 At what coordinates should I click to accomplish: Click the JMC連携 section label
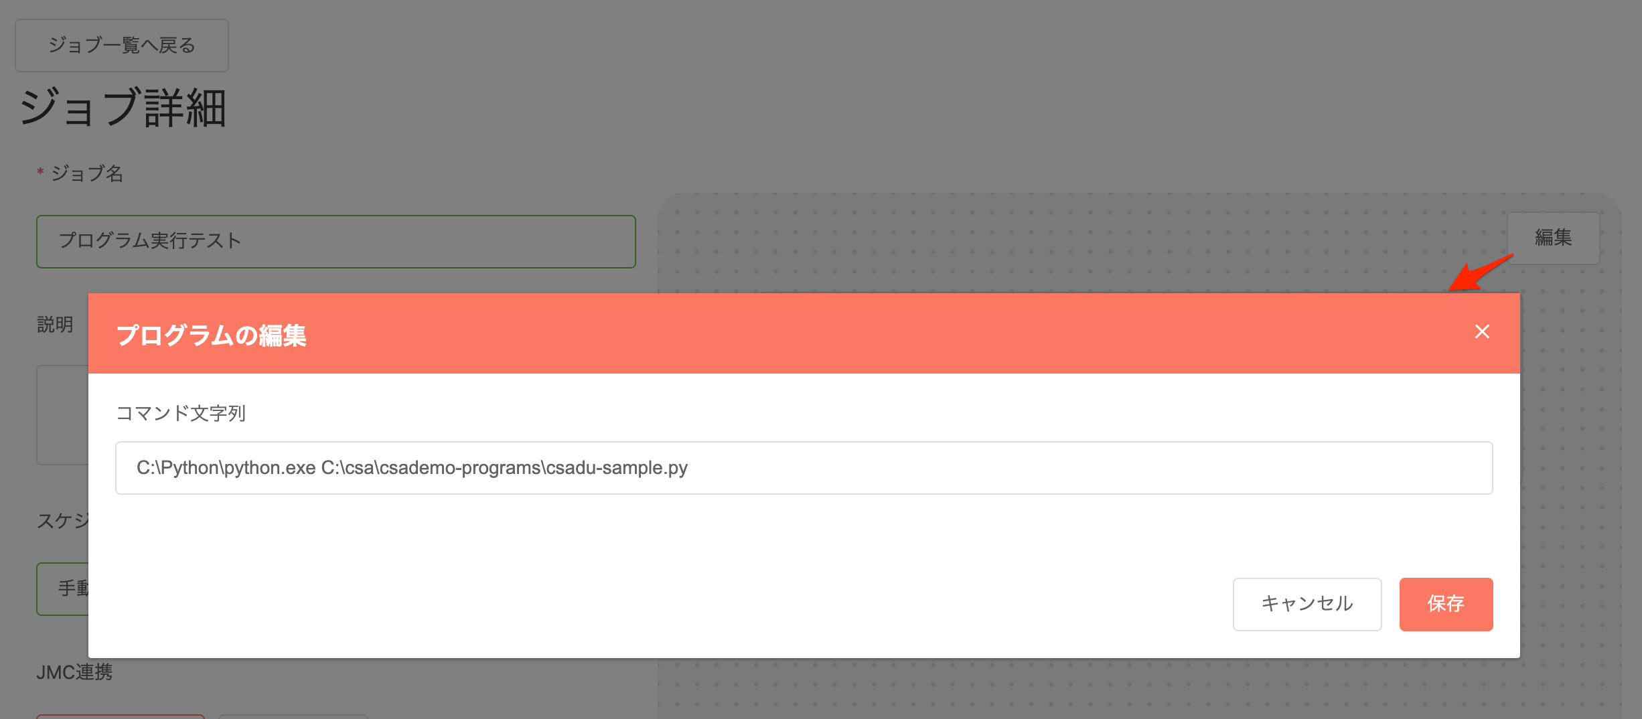74,671
